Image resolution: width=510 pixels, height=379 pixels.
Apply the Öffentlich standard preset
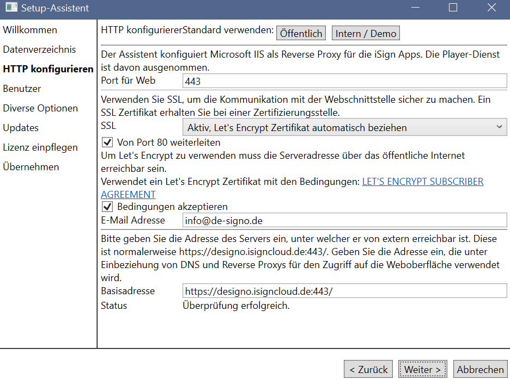tap(301, 33)
